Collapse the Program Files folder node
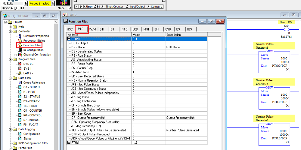301x150 pixels. [10, 59]
